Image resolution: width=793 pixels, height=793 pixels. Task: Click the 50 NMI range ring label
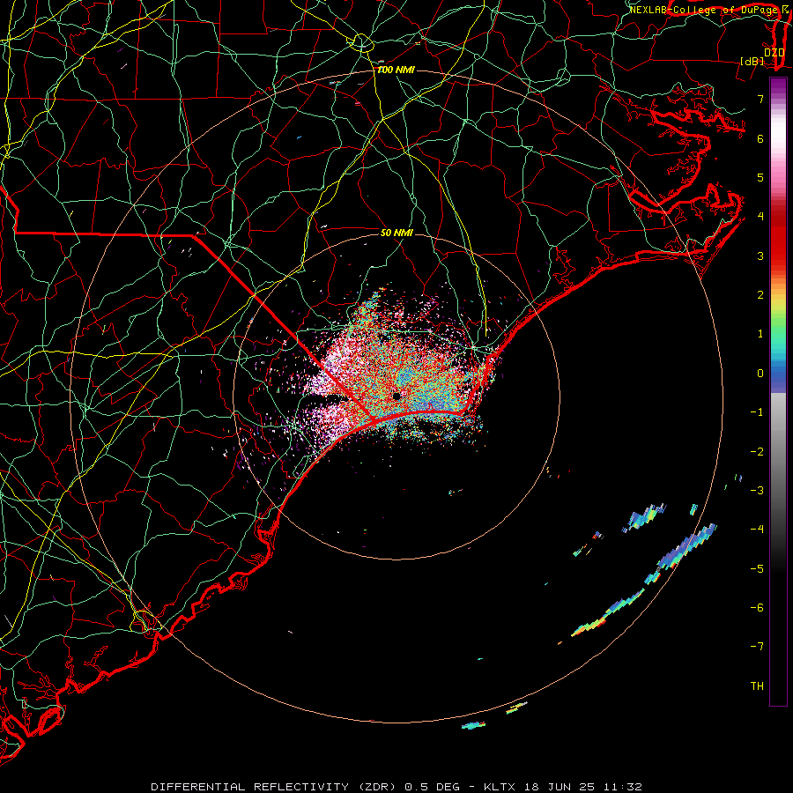(396, 233)
